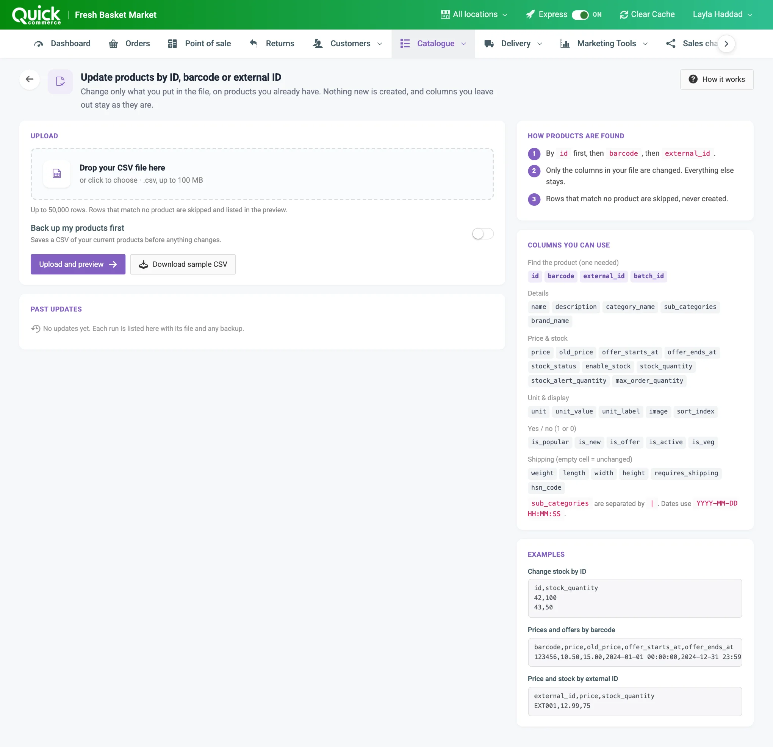Click Clear Cache
Screen dimensions: 773x747
647,15
